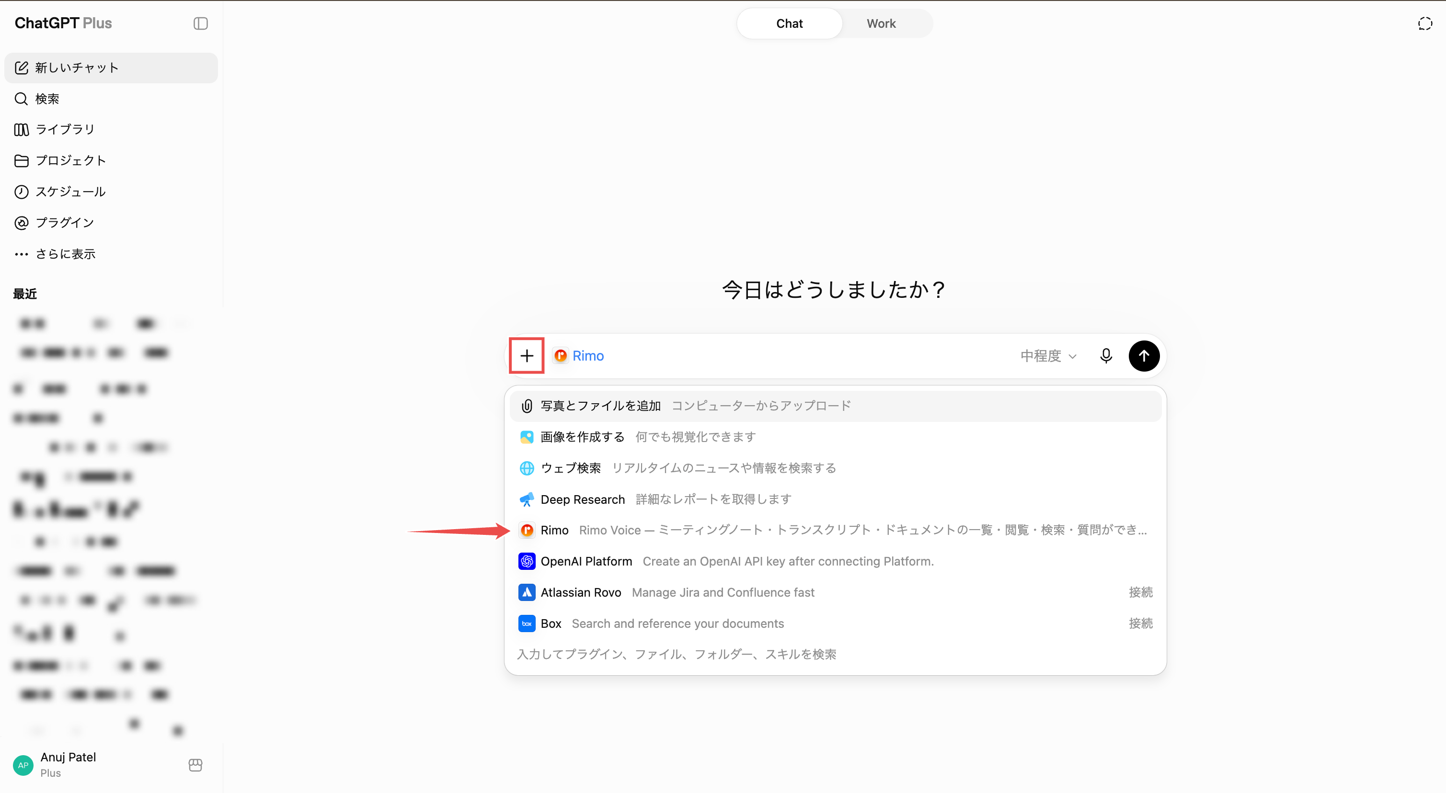1446x793 pixels.
Task: Open the icon next to Anuj Patel
Action: tap(195, 765)
